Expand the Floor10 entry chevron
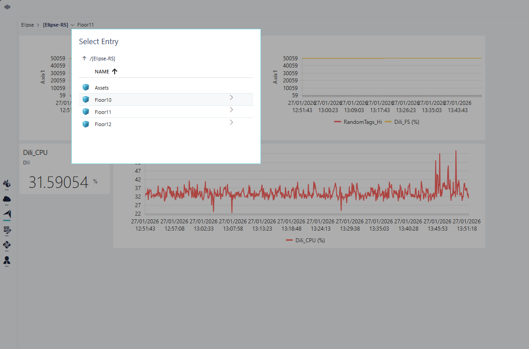The width and height of the screenshot is (529, 349). pos(231,98)
